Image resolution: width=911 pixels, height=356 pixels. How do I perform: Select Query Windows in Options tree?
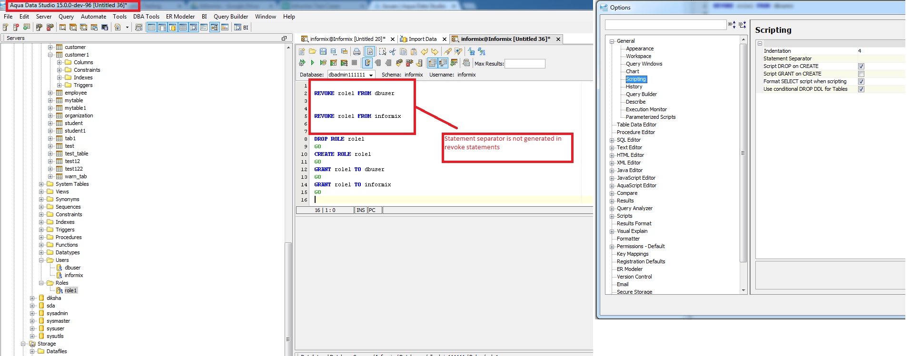(644, 64)
